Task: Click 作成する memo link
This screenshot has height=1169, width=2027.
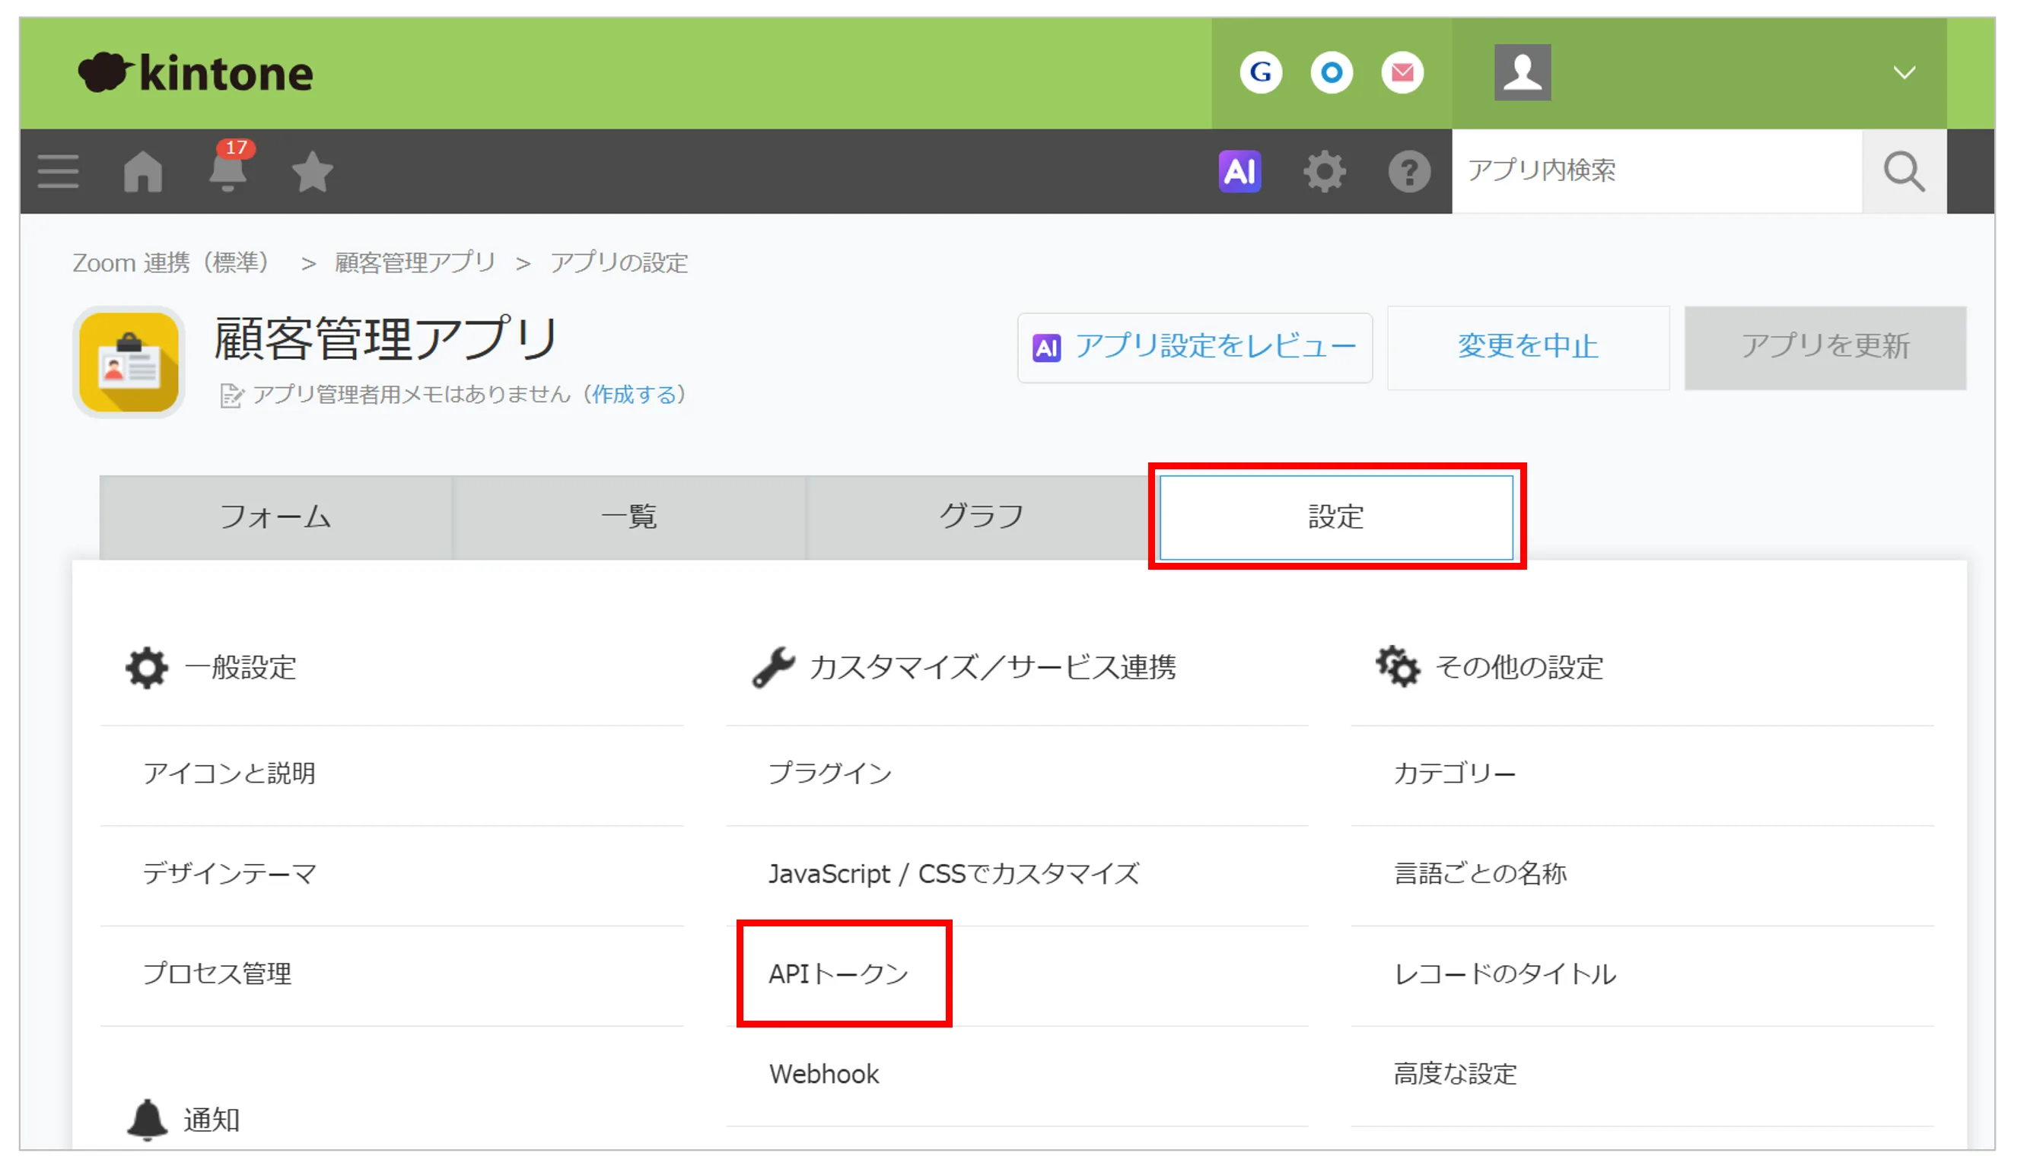Action: (635, 394)
